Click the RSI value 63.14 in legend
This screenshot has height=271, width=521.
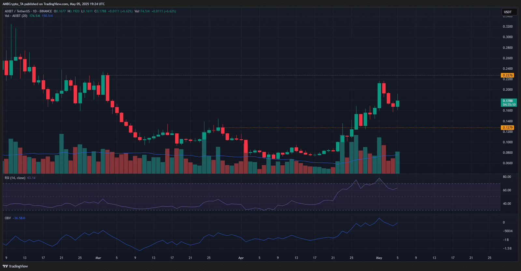[x=31, y=178]
